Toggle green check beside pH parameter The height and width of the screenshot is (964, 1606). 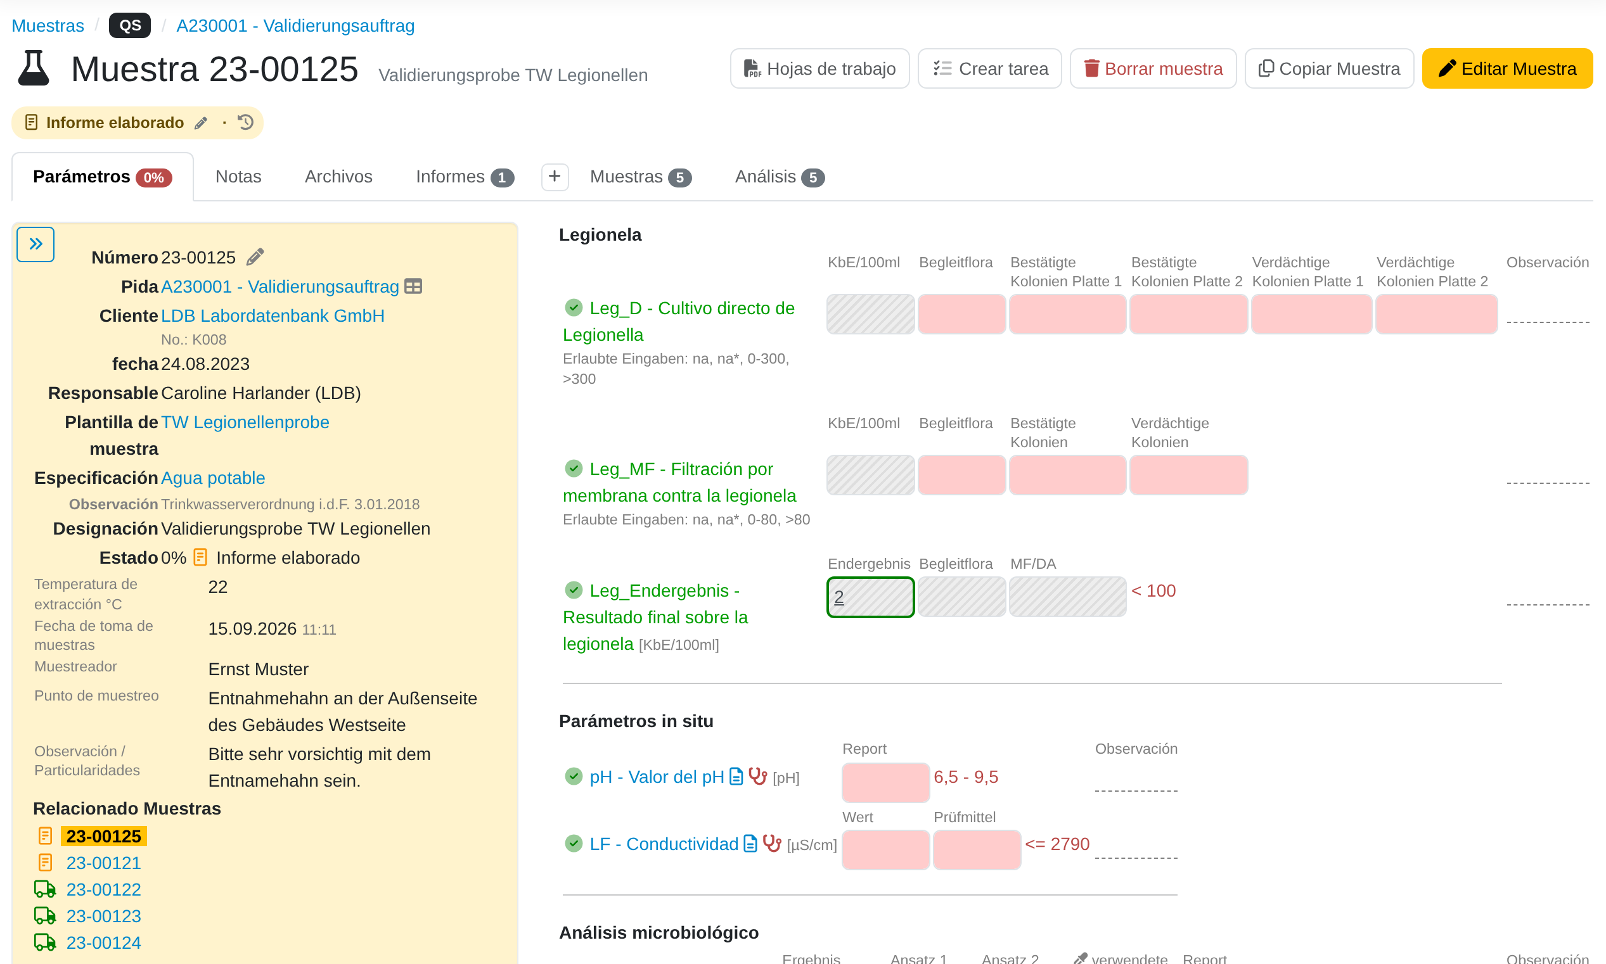click(573, 776)
